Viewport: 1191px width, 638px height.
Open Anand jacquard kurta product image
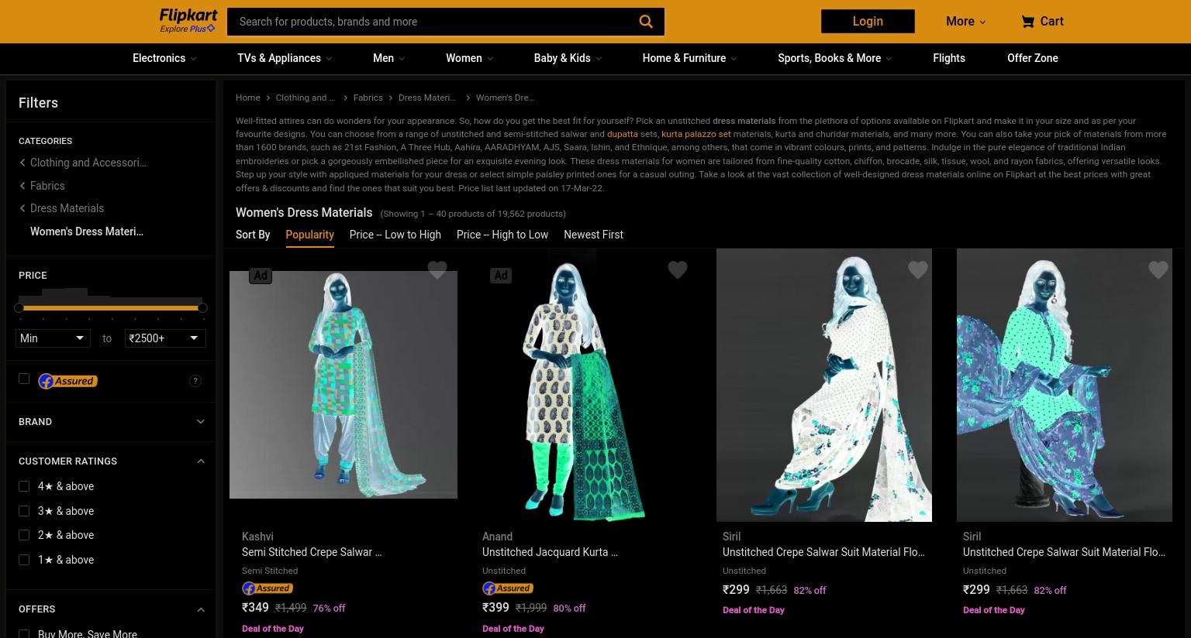(x=584, y=385)
